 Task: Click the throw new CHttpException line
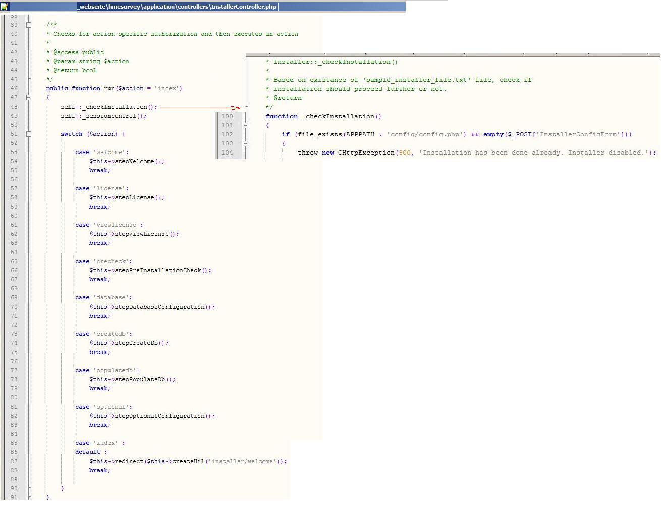(477, 153)
